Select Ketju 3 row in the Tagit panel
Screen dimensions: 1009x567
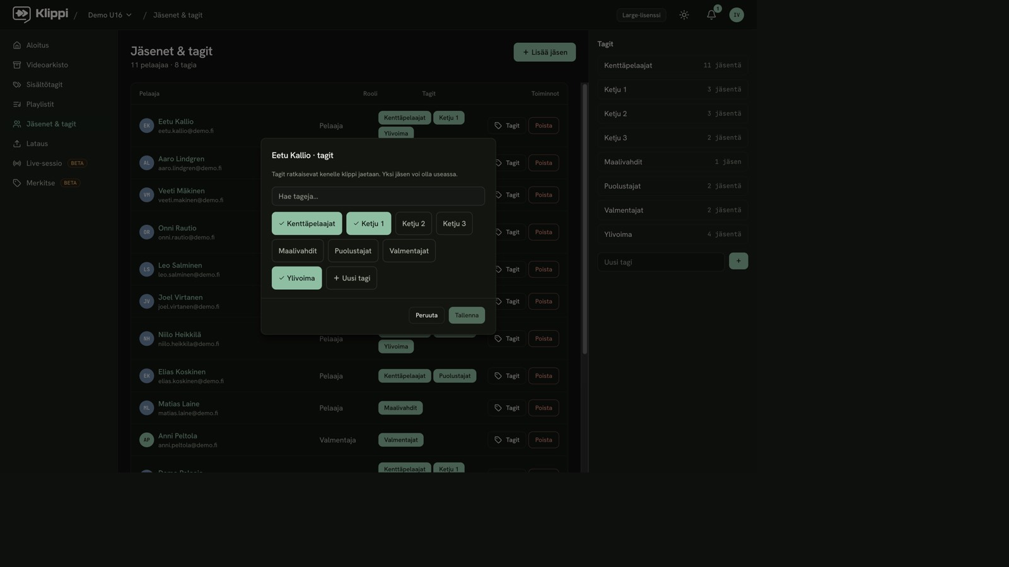pyautogui.click(x=673, y=138)
